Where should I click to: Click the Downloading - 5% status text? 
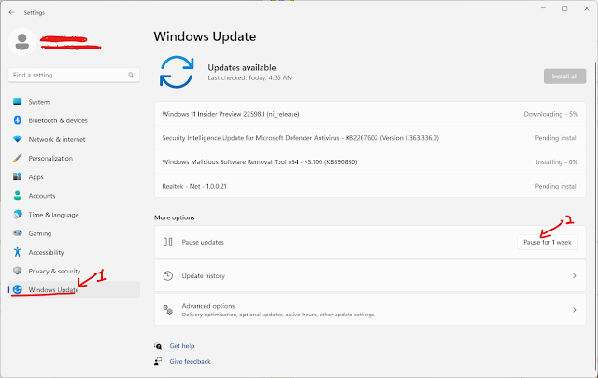[x=550, y=114]
